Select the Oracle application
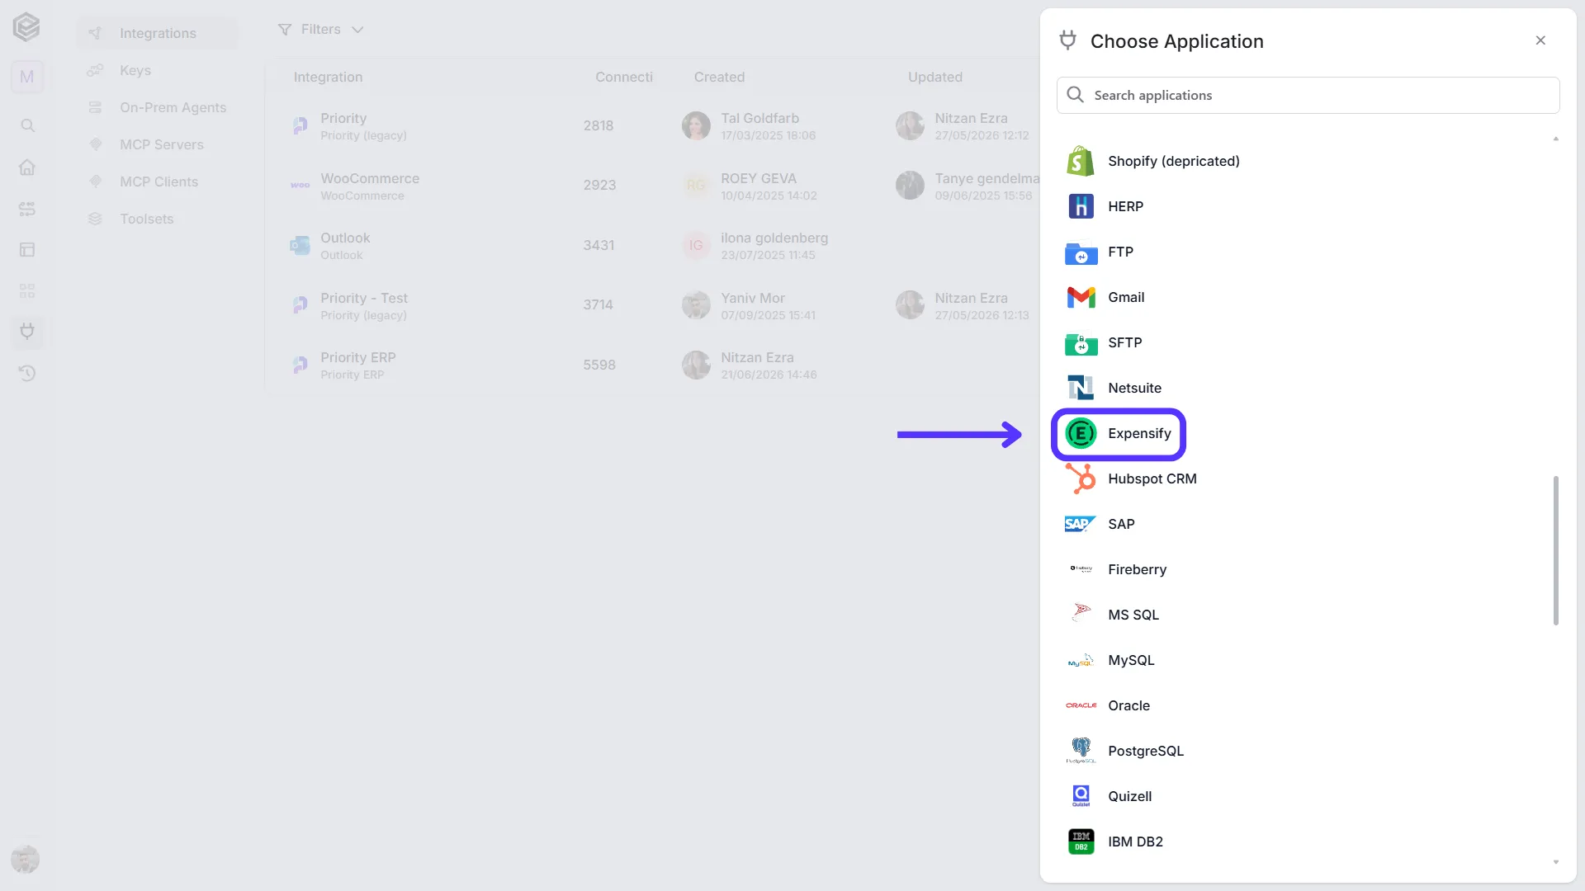 pos(1108,706)
